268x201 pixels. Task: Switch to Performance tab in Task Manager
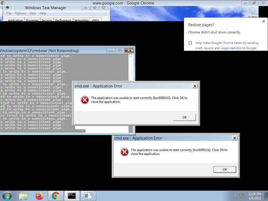tap(63, 20)
